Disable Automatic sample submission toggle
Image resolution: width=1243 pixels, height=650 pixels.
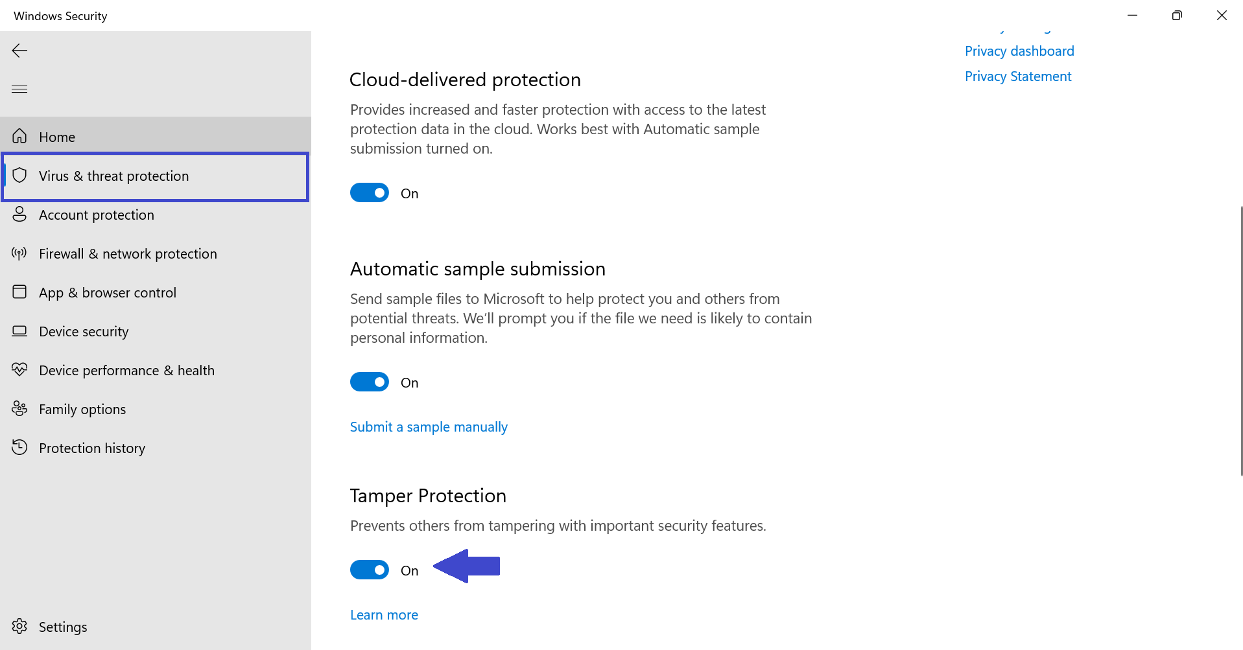coord(370,382)
